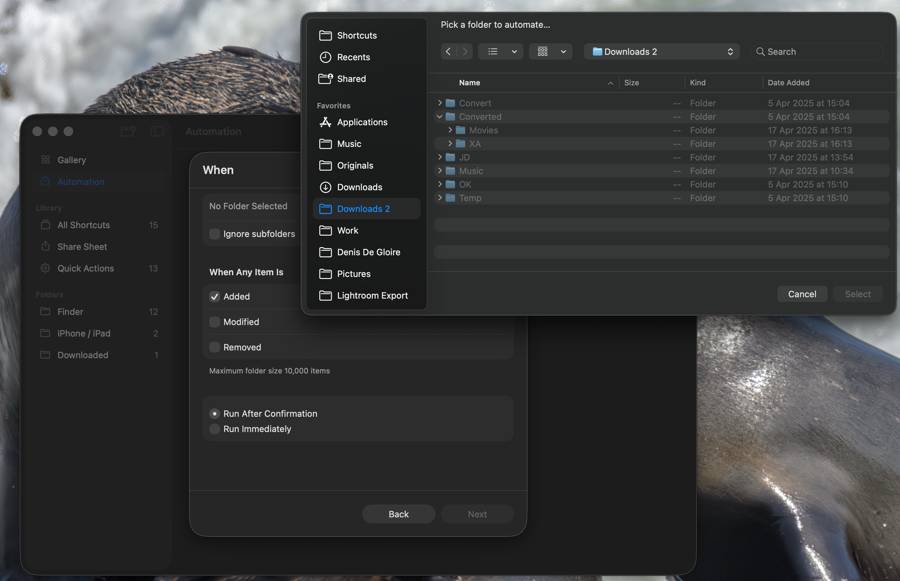Open Recents from the picker sidebar

(353, 57)
